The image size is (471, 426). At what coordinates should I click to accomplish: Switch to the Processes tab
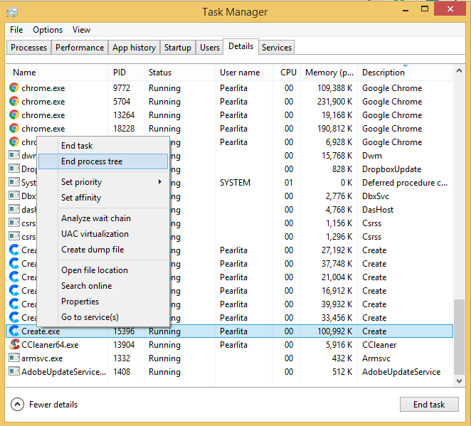click(x=28, y=48)
